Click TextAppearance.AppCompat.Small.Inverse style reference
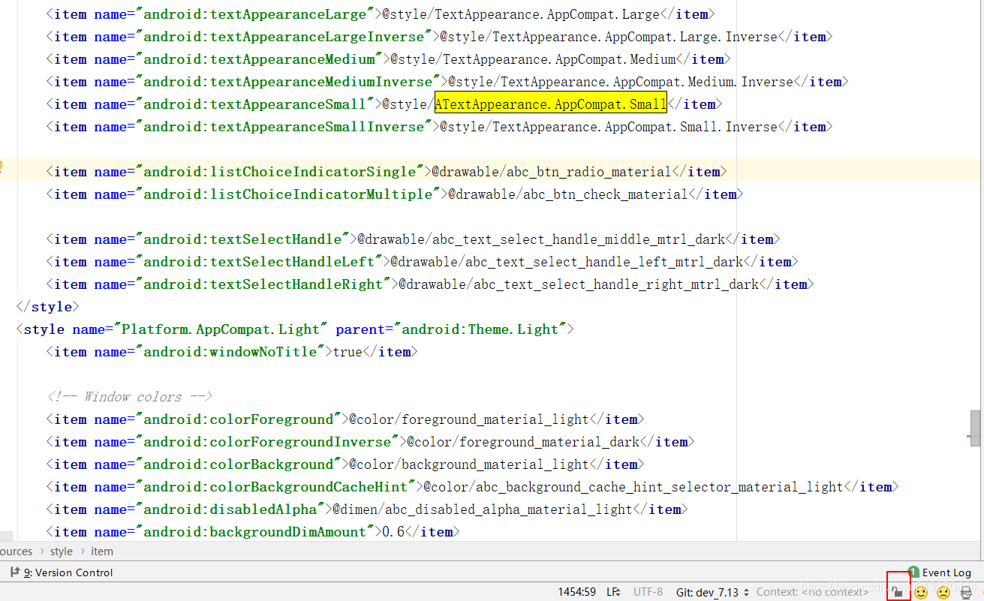This screenshot has height=601, width=984. tap(635, 127)
